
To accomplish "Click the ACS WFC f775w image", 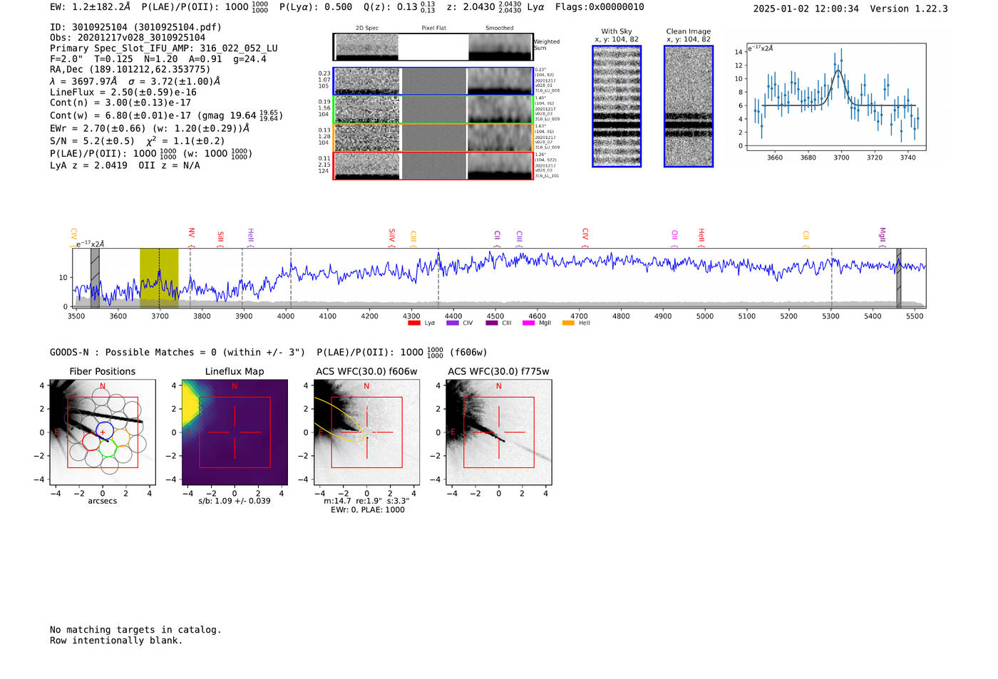I will tap(499, 432).
